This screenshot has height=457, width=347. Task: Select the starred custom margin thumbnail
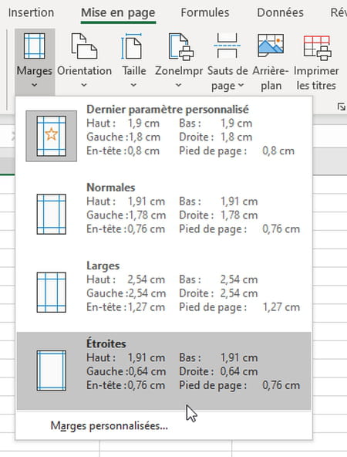point(52,136)
